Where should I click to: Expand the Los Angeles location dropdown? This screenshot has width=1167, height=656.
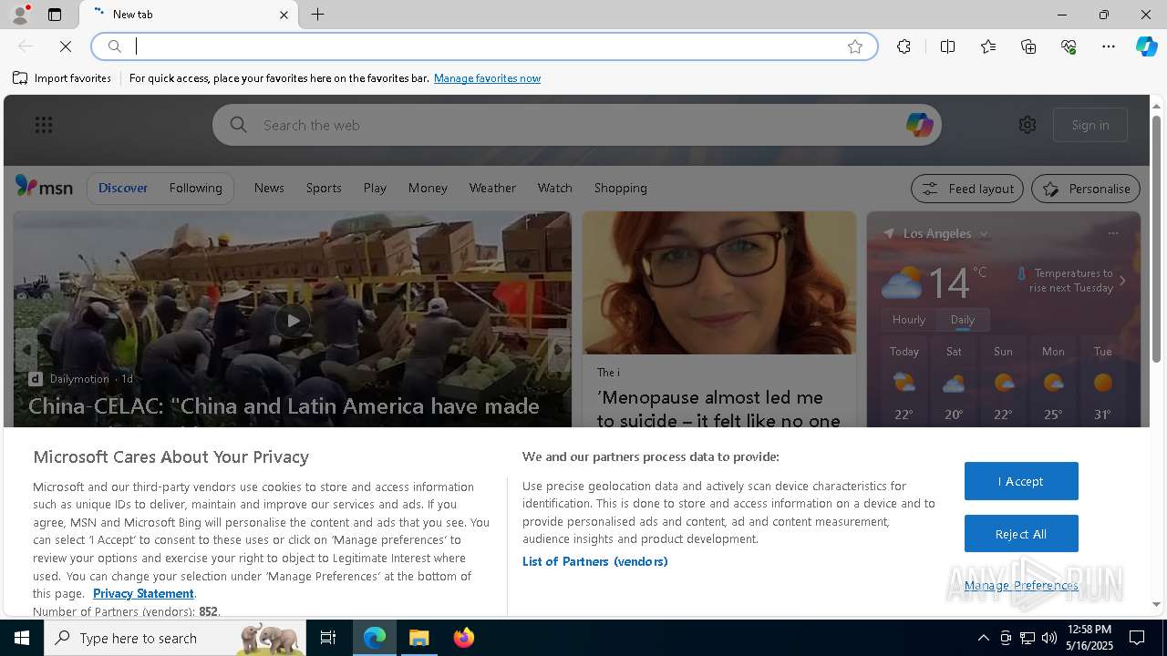click(984, 234)
